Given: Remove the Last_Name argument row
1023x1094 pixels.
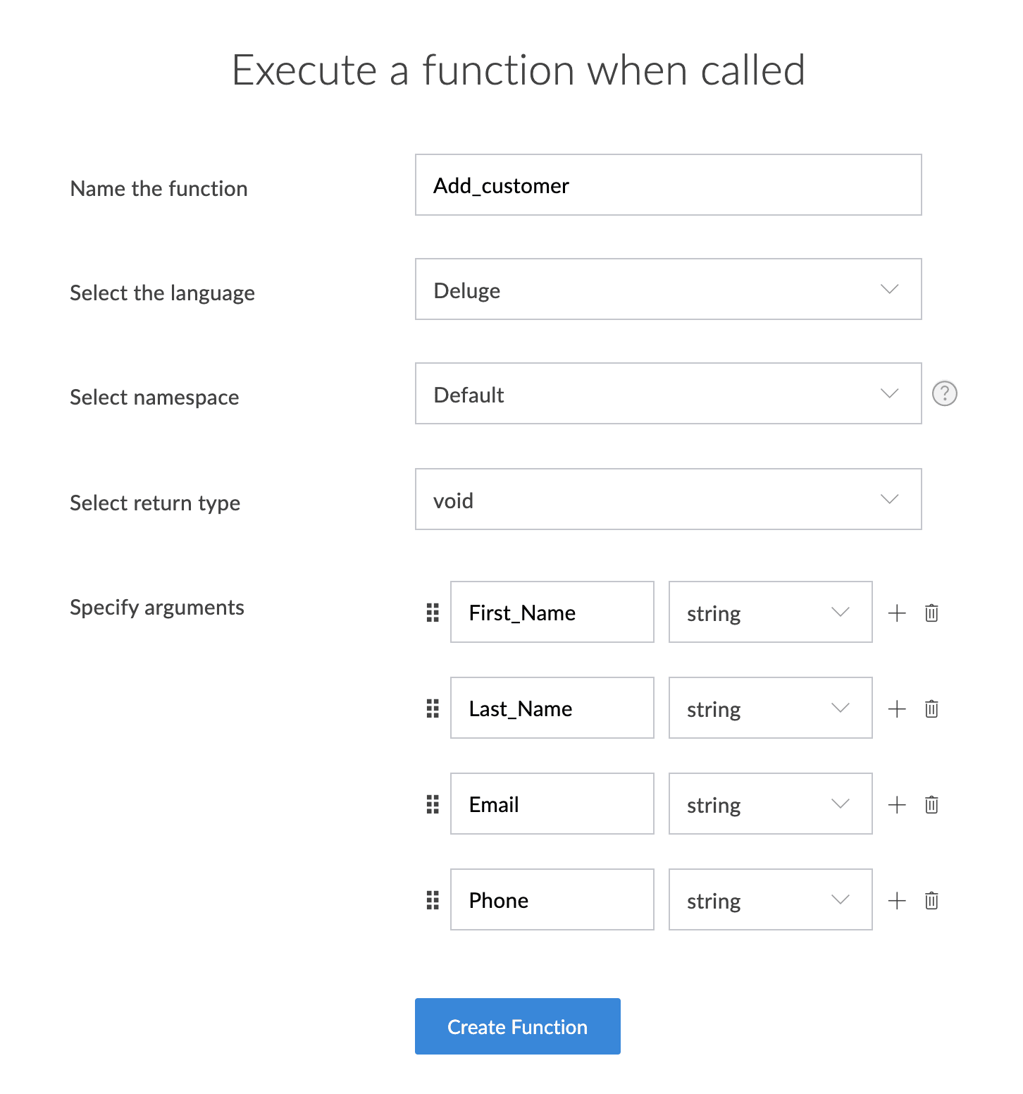Looking at the screenshot, I should [931, 708].
